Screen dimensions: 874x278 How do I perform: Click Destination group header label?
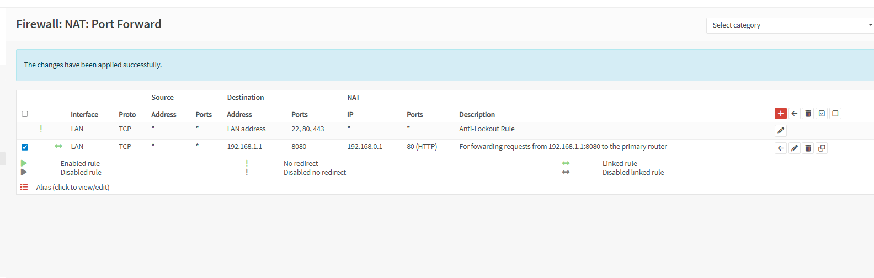point(246,98)
